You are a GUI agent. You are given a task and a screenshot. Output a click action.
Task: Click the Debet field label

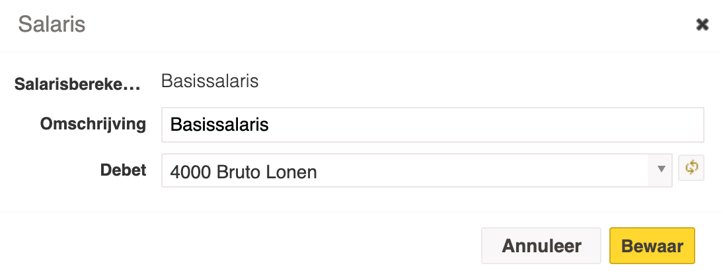(x=123, y=170)
